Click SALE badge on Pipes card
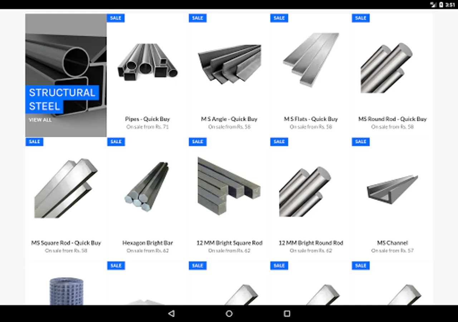Viewport: 458px width, 322px height. [116, 18]
